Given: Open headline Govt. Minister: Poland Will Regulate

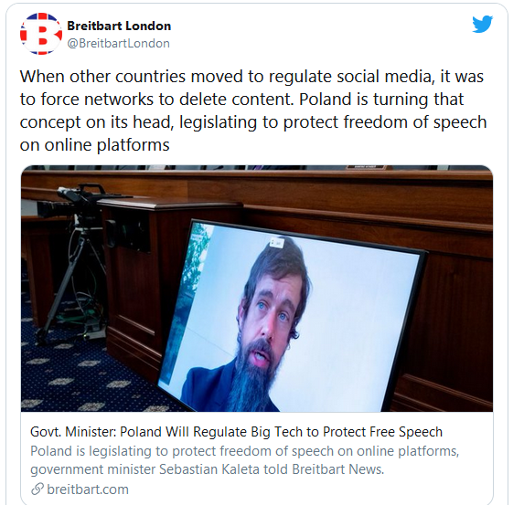Looking at the screenshot, I should click(236, 432).
